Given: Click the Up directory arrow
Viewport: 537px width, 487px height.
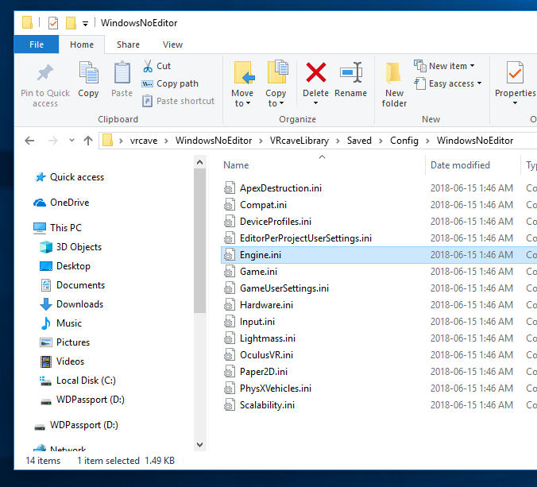Looking at the screenshot, I should tap(88, 141).
